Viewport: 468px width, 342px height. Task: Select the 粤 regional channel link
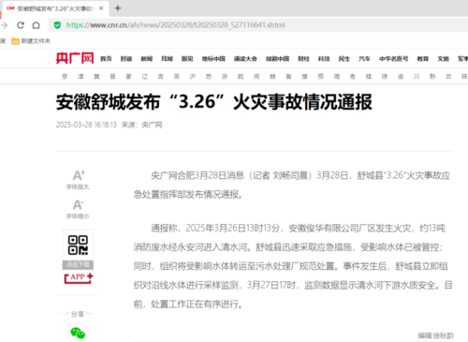[x=353, y=77]
